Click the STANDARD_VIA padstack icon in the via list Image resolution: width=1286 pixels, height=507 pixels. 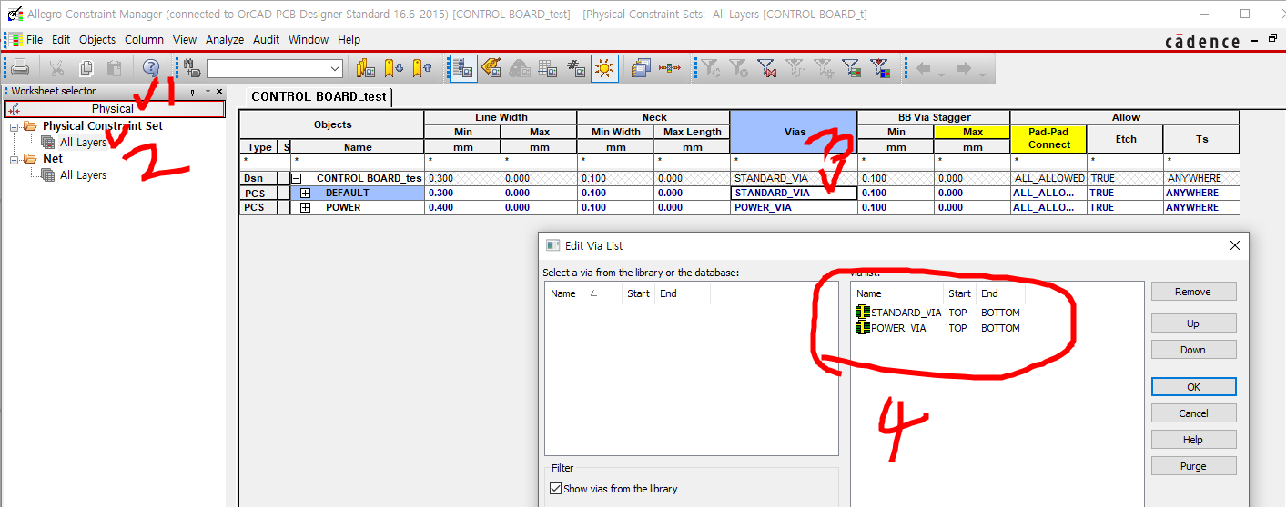pos(862,313)
